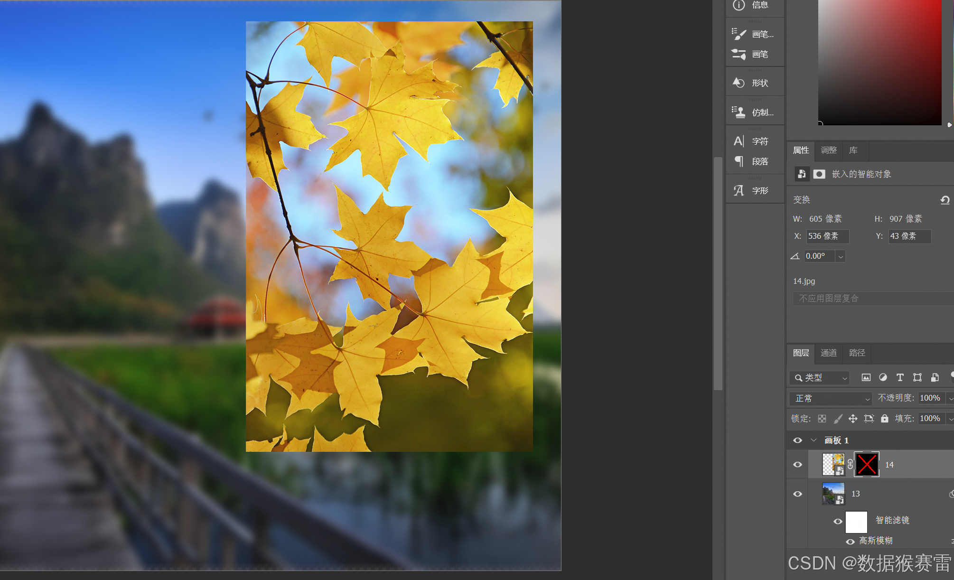Click the lock all attributes padlock
Viewport: 954px width, 580px height.
885,419
